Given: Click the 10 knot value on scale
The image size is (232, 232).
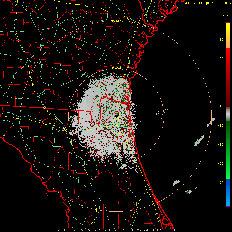Looking at the screenshot, I should [x=221, y=106].
